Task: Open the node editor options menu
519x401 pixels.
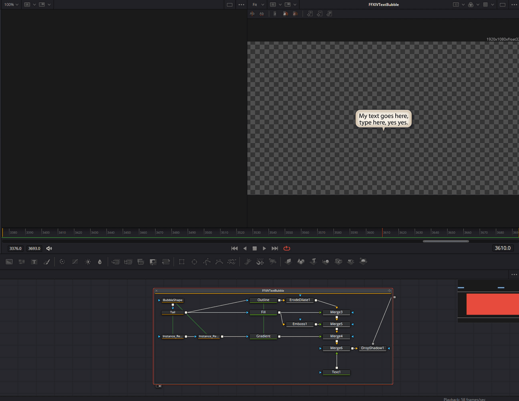Action: point(514,274)
